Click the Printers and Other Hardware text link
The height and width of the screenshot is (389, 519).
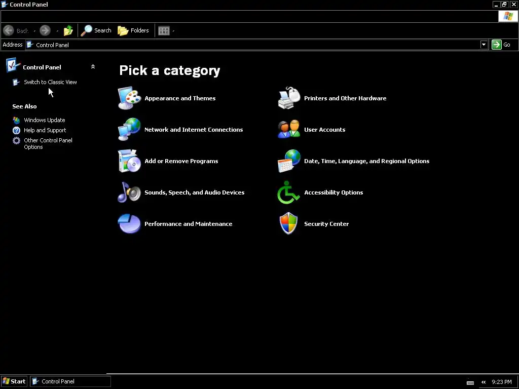345,98
